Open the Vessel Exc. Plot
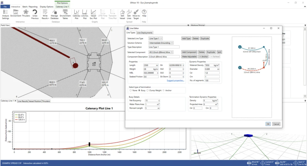Screen dimensions: 308x166 click(x=94, y=13)
